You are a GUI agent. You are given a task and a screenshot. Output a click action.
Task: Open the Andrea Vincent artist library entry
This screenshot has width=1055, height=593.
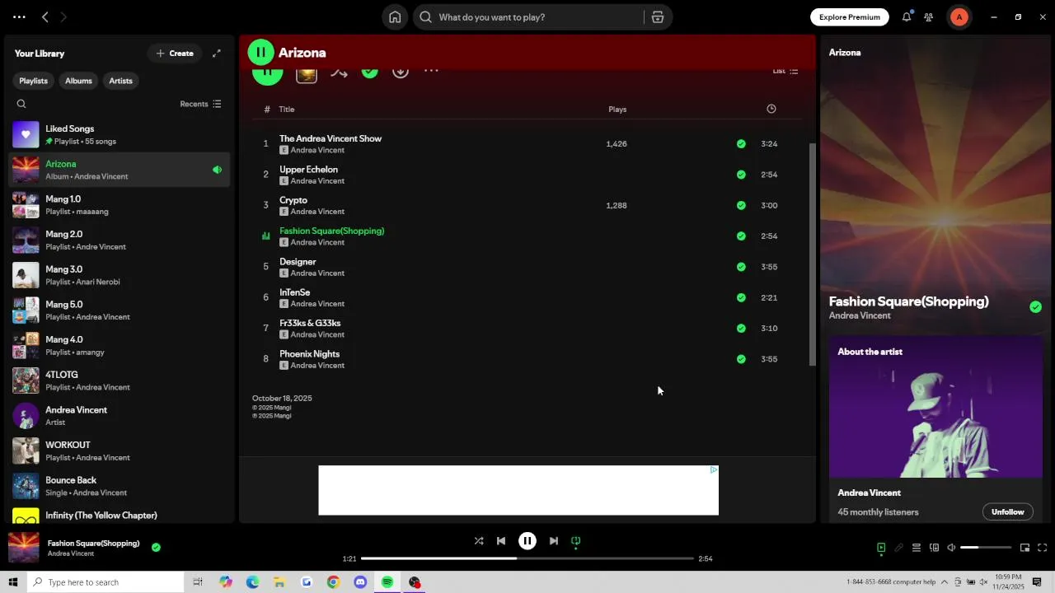tap(120, 416)
